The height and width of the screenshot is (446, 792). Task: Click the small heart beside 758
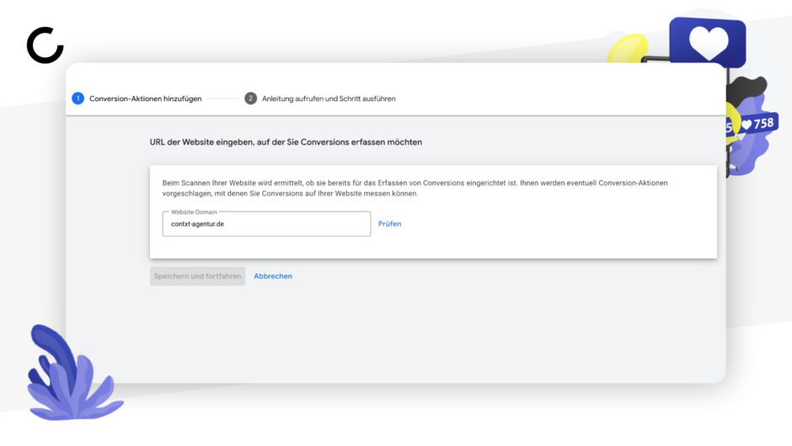click(x=747, y=125)
